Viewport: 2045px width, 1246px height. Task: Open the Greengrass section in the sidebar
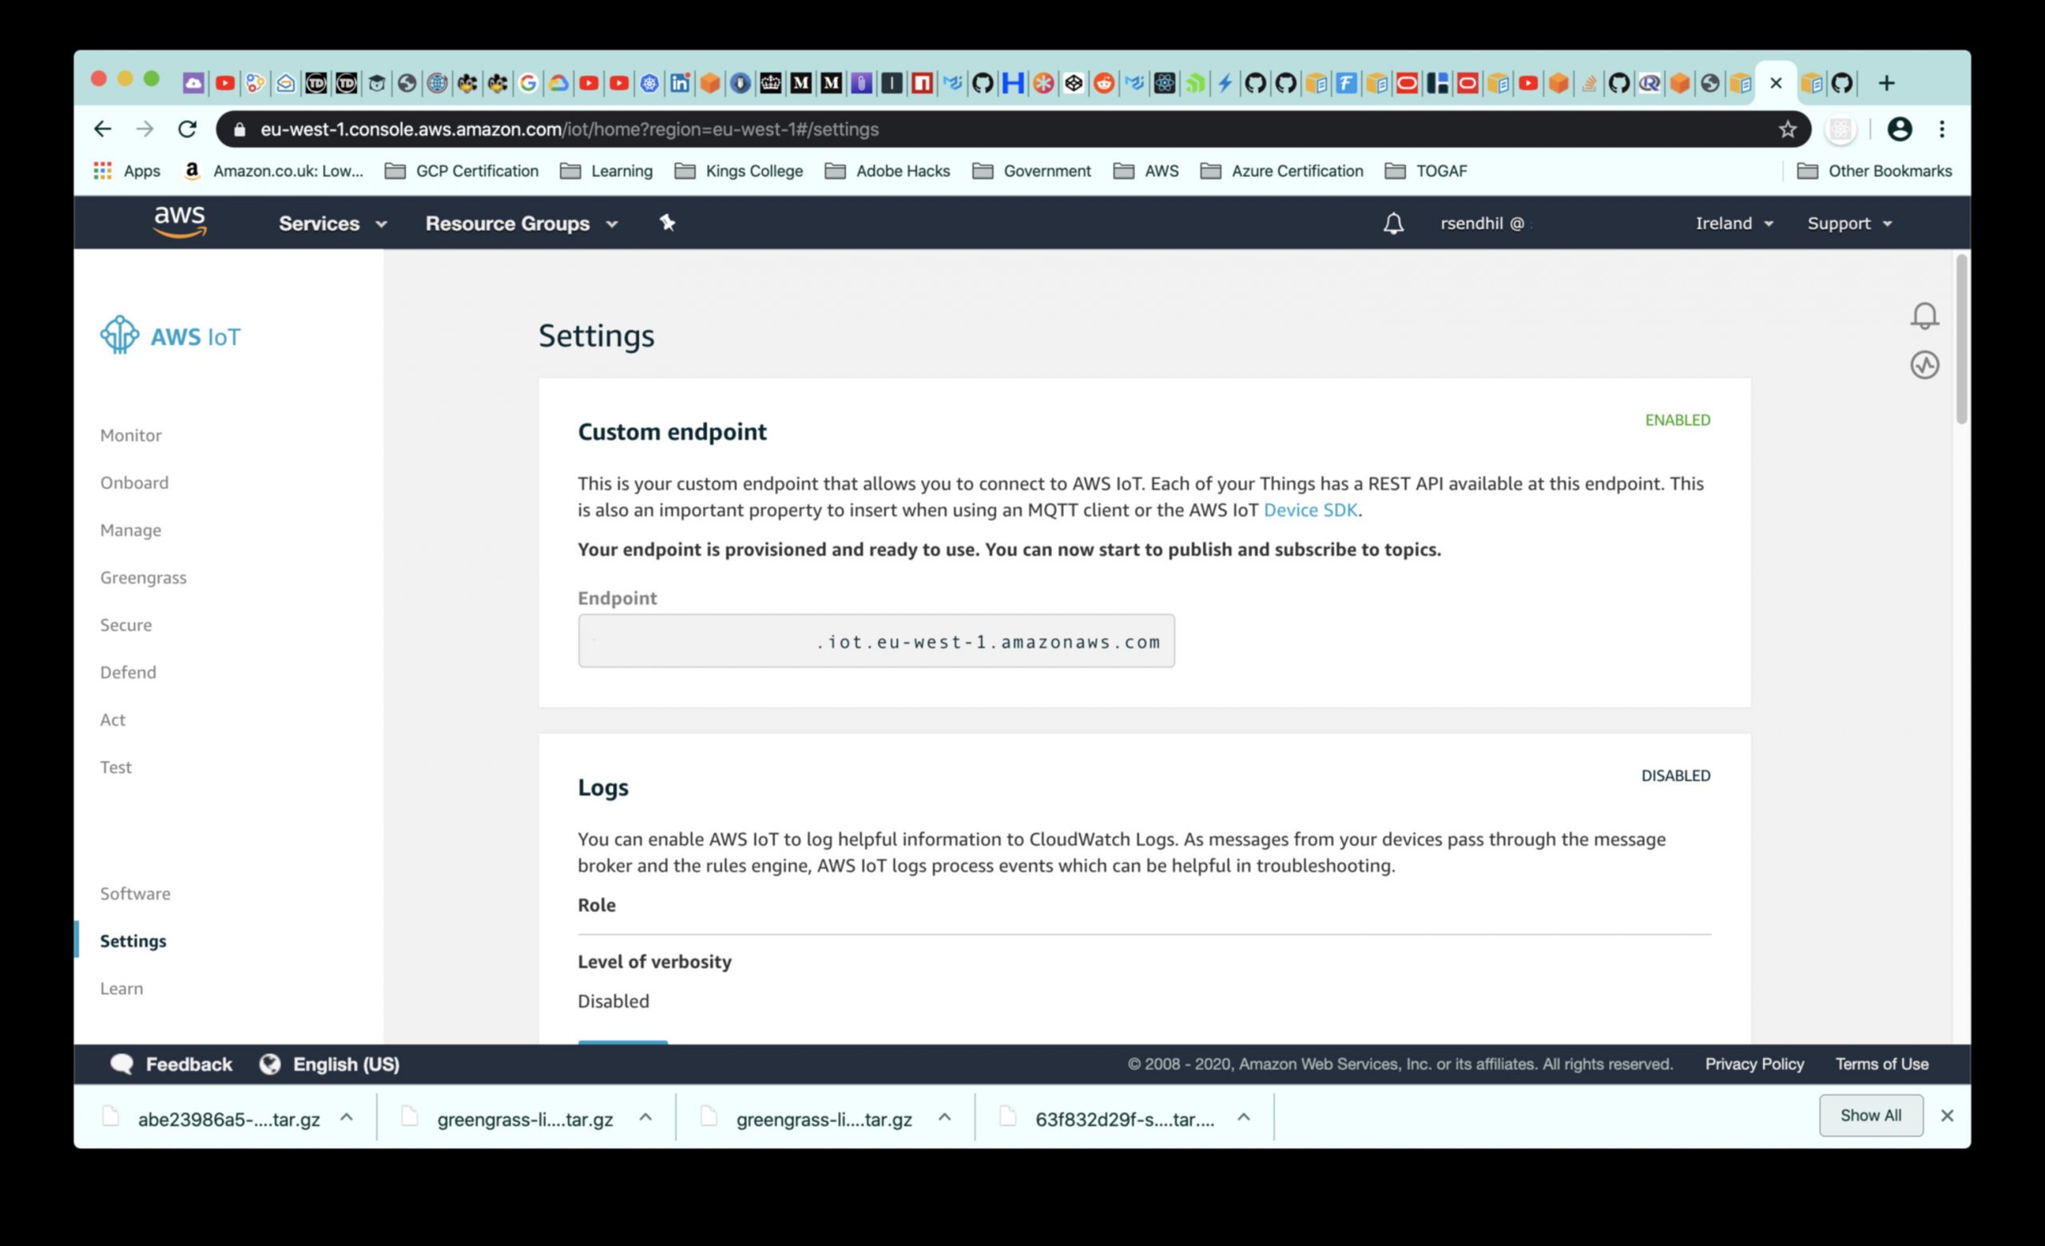click(144, 577)
